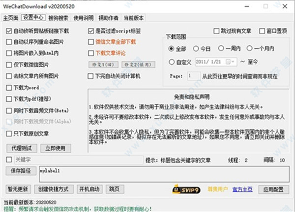
Task: Click the 创建快捷方式 button
Action: click(54, 189)
